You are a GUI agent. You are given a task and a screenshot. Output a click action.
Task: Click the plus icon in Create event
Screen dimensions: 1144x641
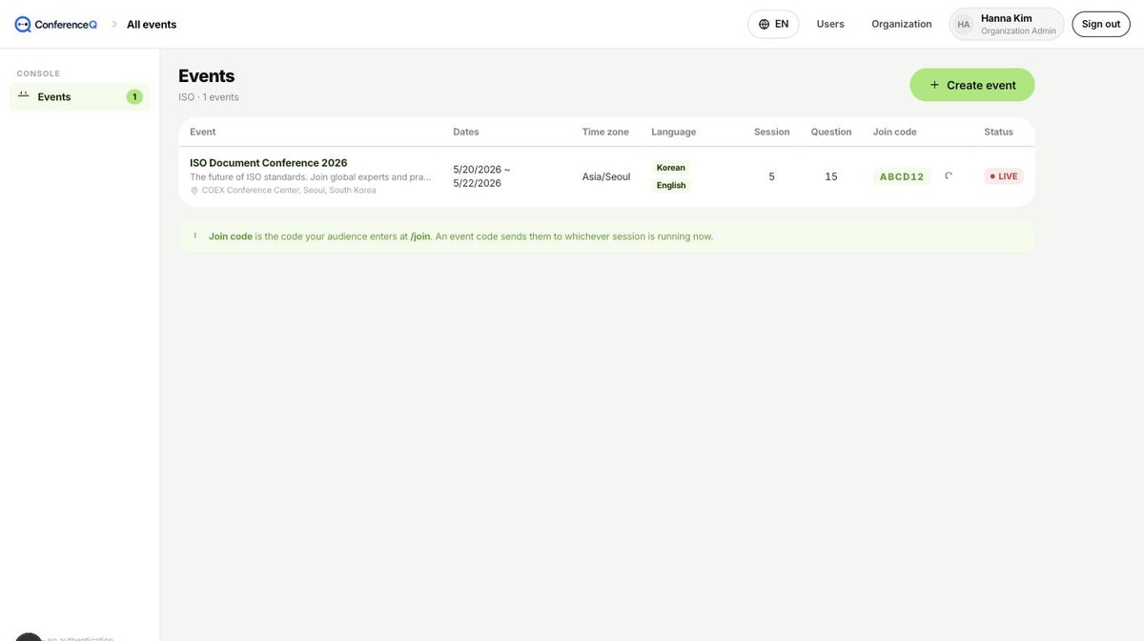click(x=934, y=85)
